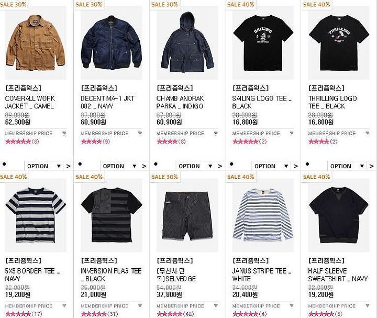The width and height of the screenshot is (377, 318).
Task: Select the radio dot below Thrilling Logo Tee
Action: [x=307, y=164]
